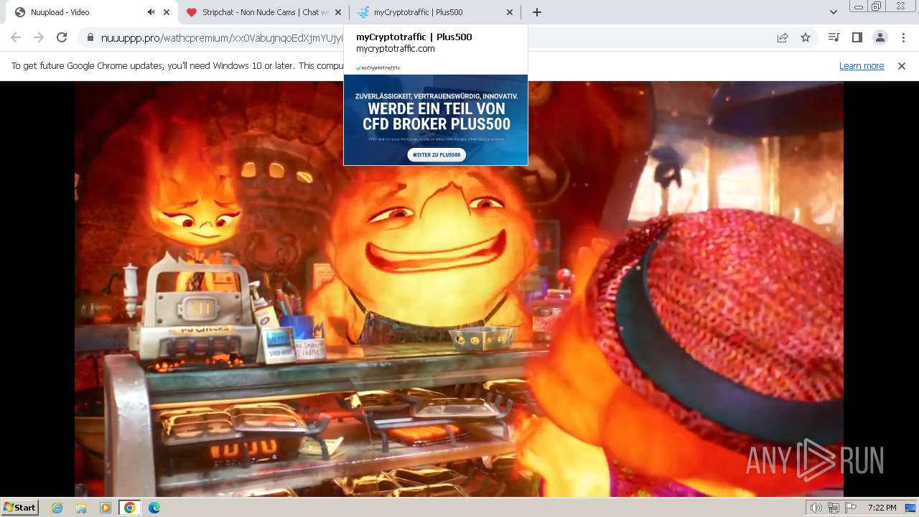This screenshot has height=517, width=919.
Task: Click the show desktop monitor icon
Action: 910,508
